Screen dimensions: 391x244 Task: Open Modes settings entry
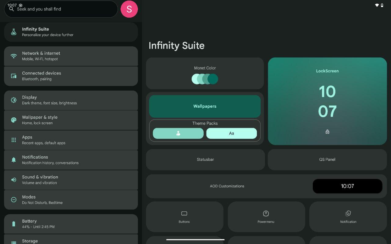pyautogui.click(x=71, y=199)
